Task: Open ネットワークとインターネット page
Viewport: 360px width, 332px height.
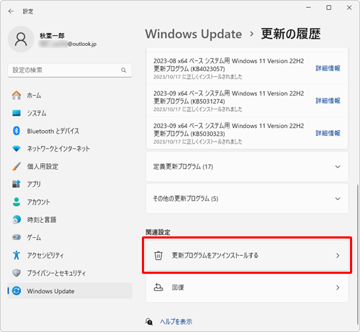Action: pos(70,149)
